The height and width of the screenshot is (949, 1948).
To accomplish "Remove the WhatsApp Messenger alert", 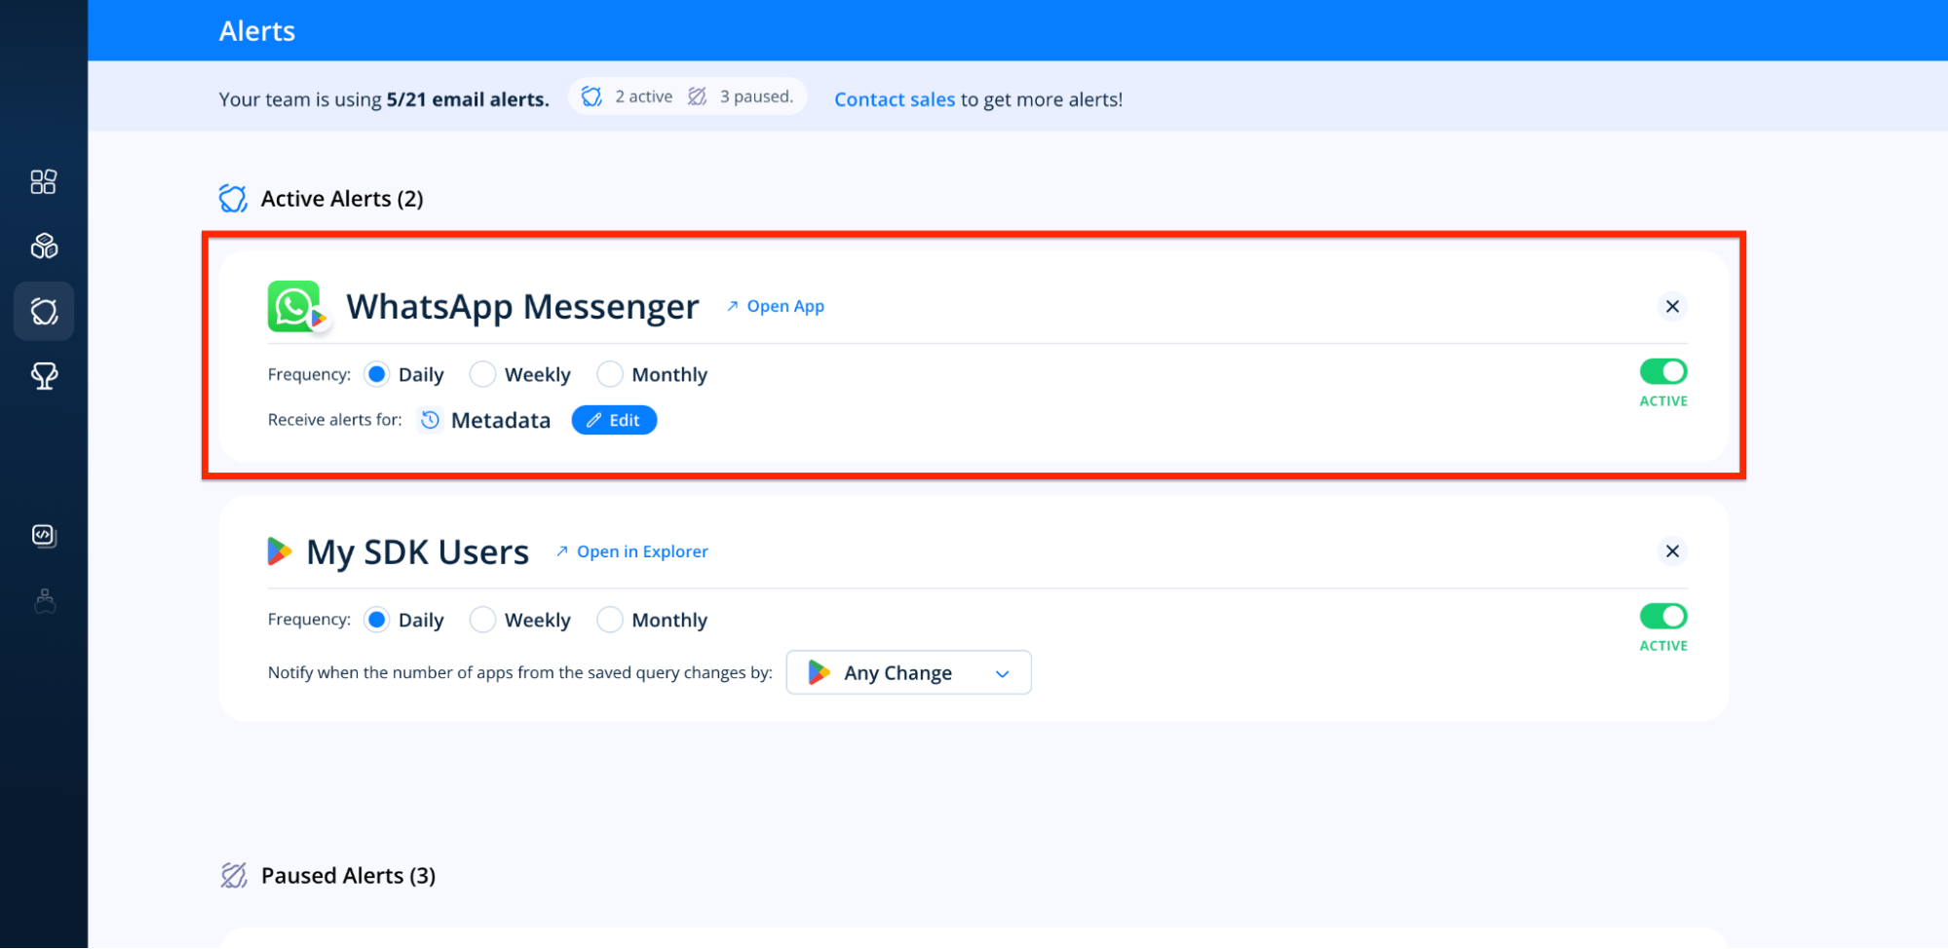I will 1672,307.
